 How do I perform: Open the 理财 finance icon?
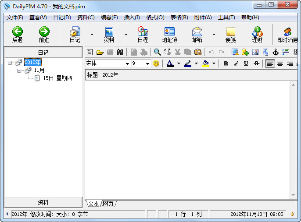pos(257,35)
